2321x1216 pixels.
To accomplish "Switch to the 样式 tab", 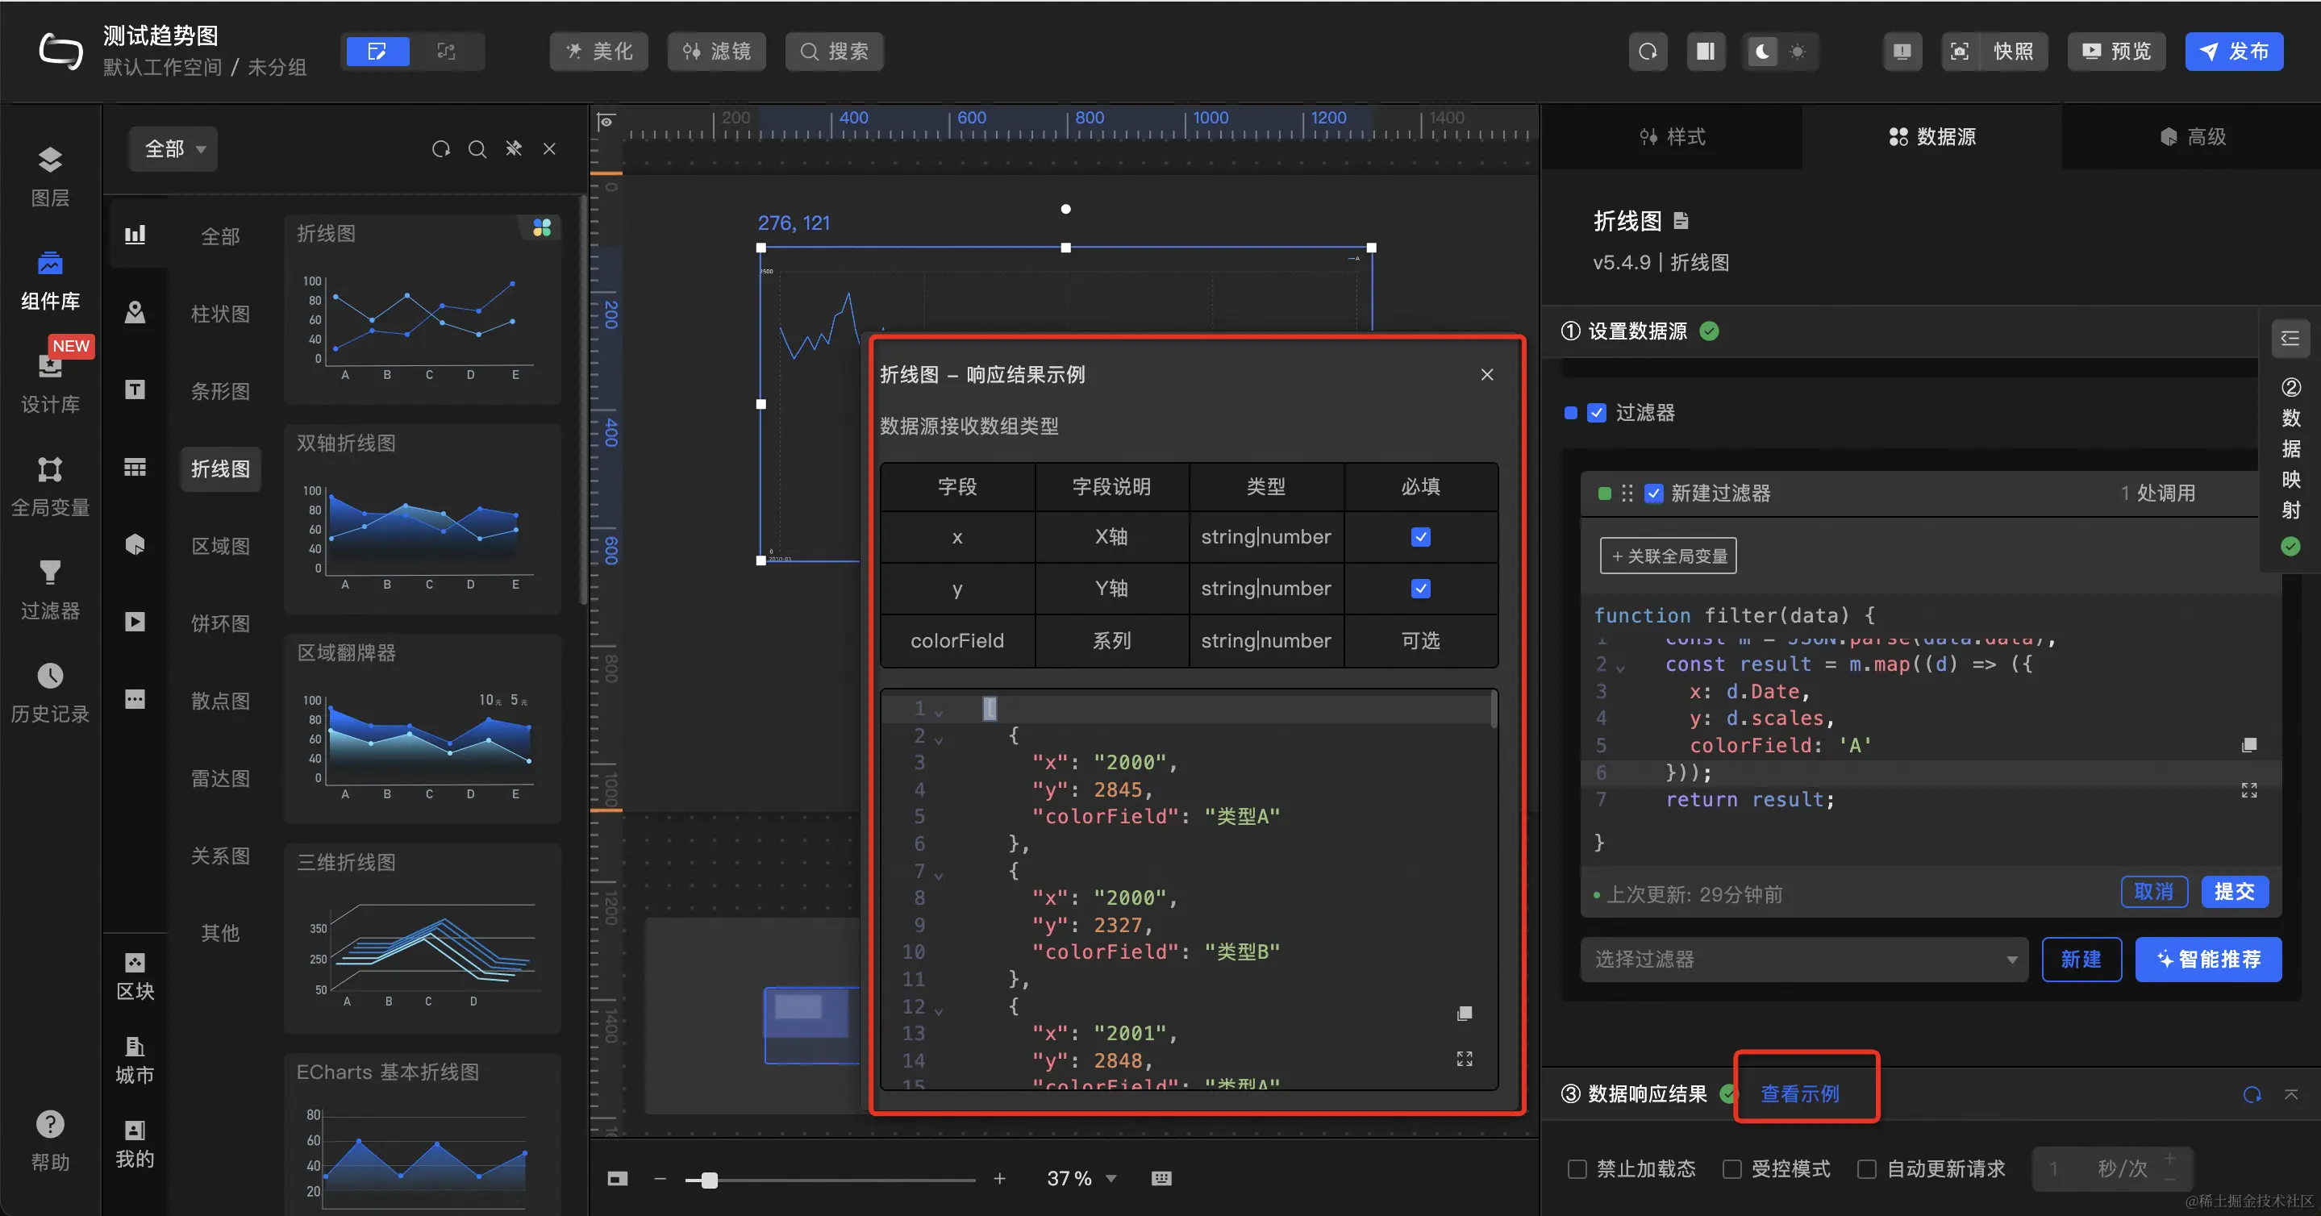I will 1673,137.
